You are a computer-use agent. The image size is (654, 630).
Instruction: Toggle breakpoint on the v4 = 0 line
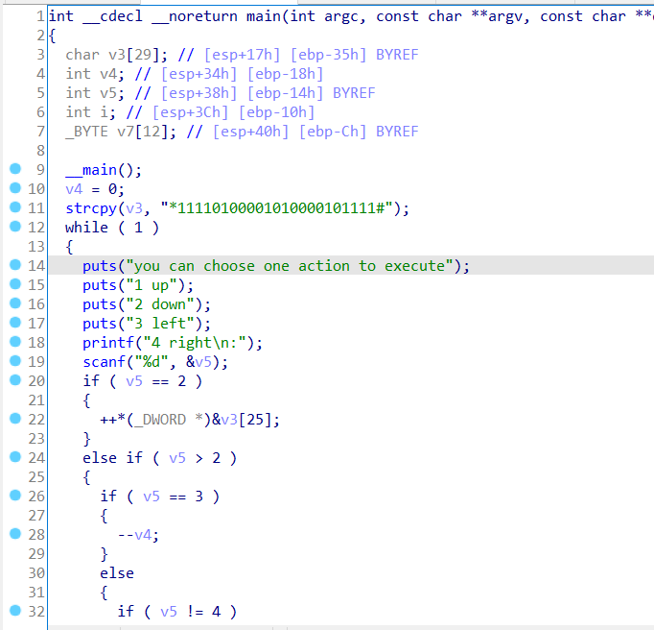click(x=14, y=188)
